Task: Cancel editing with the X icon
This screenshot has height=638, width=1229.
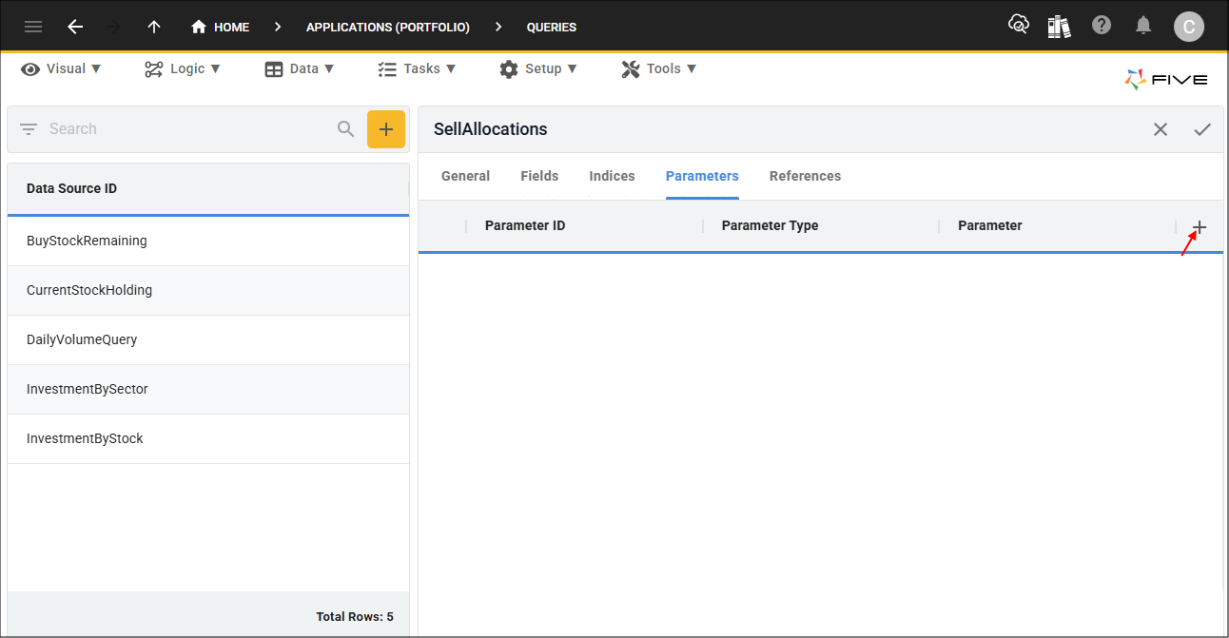Action: click(1161, 129)
